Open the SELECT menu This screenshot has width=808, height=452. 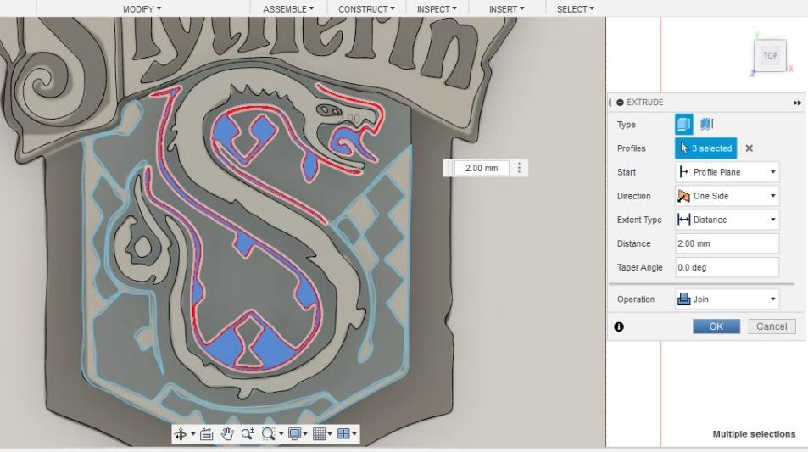pos(575,9)
